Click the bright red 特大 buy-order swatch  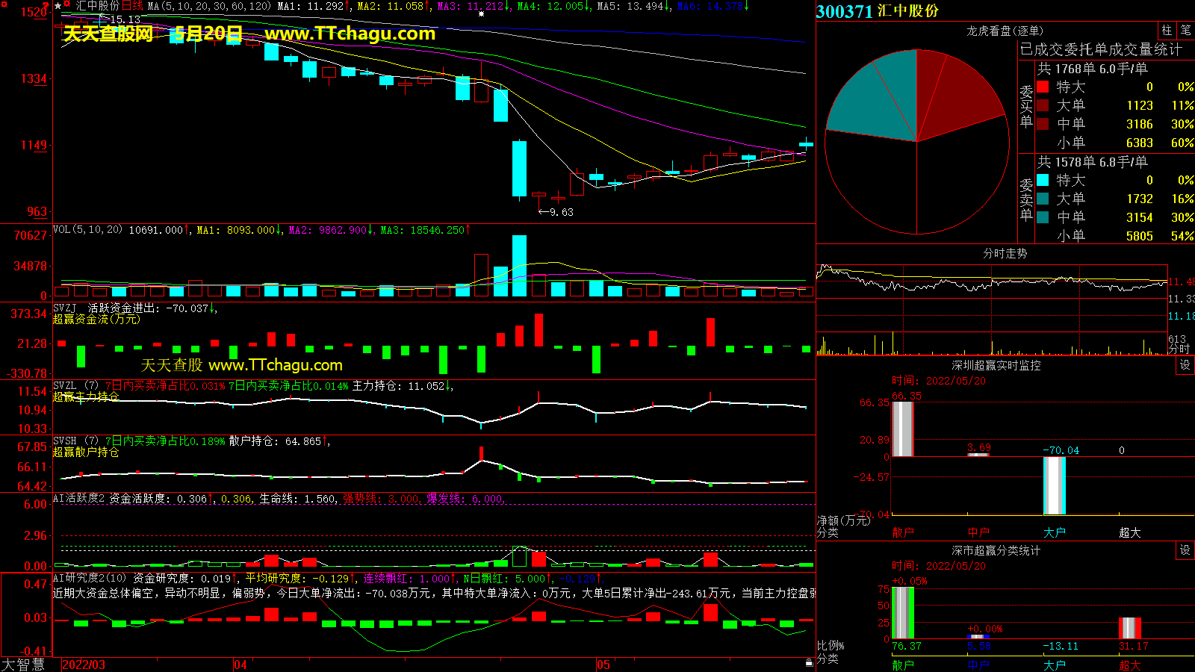(1043, 87)
